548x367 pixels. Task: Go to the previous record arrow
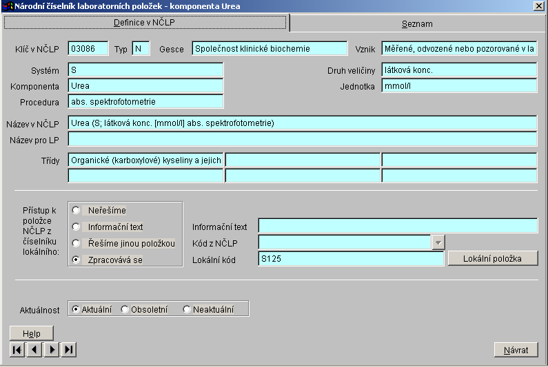click(34, 350)
